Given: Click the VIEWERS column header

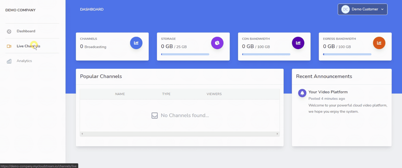Looking at the screenshot, I should 214,94.
